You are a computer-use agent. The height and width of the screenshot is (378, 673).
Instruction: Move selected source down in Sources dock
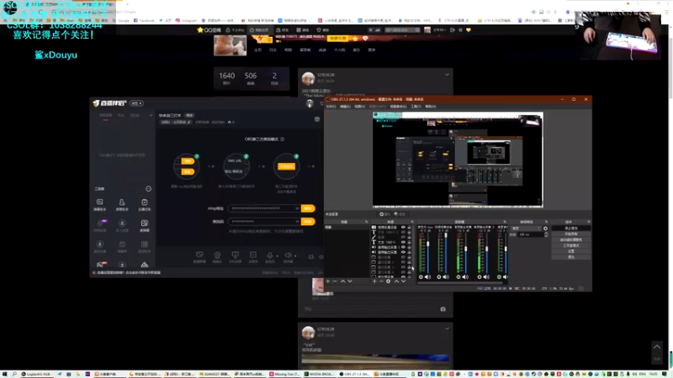click(x=404, y=281)
